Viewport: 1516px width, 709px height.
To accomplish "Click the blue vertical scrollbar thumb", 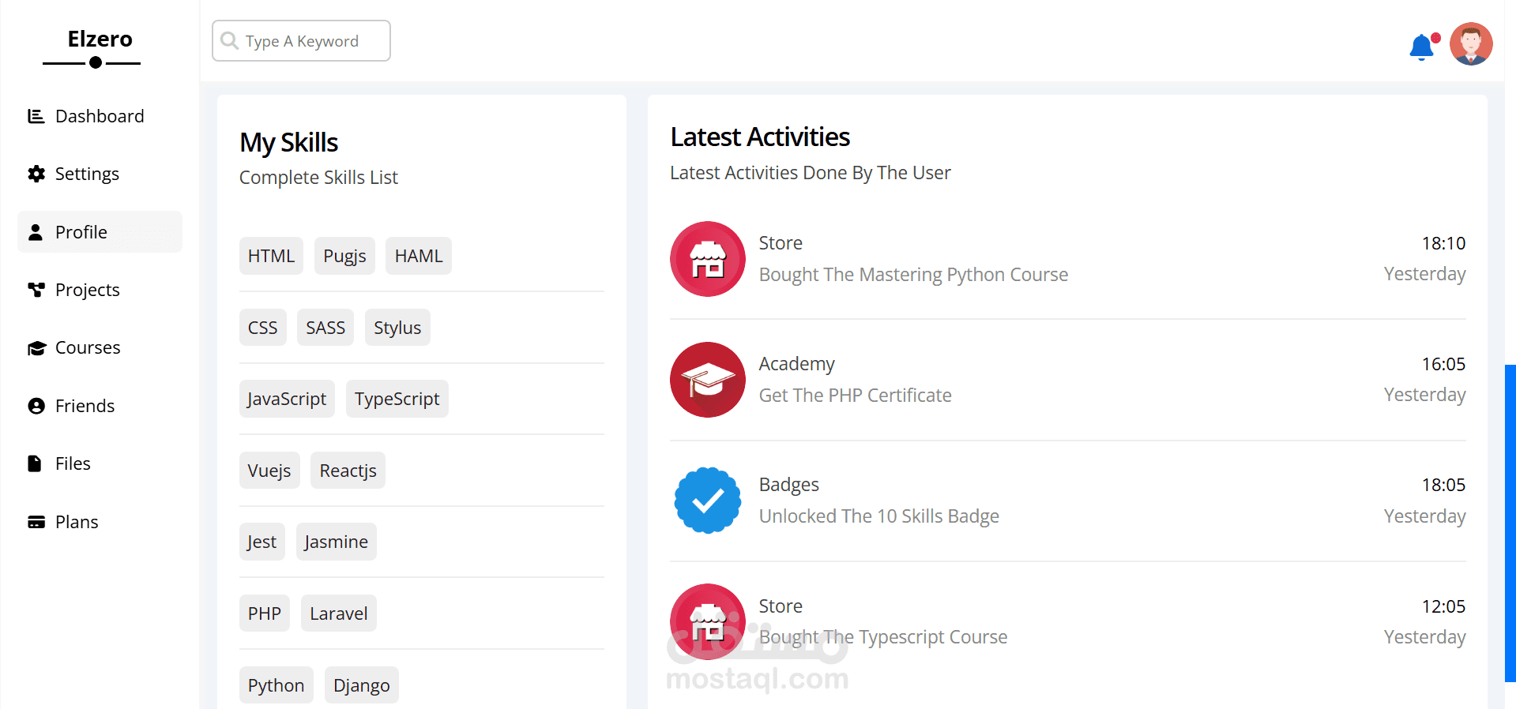I will coord(1510,521).
